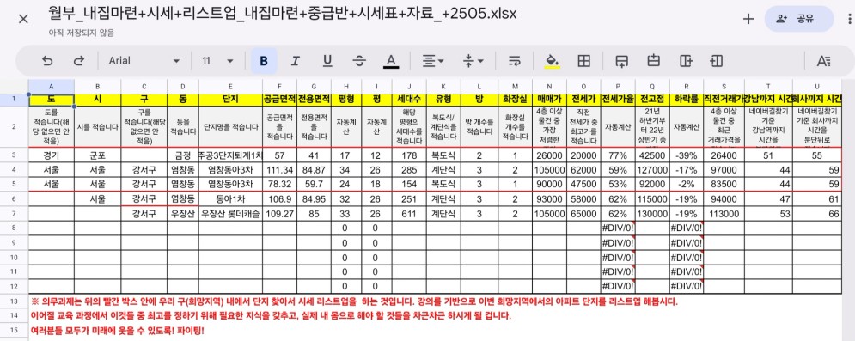This screenshot has width=855, height=341.
Task: Undo the last action
Action: tap(47, 61)
